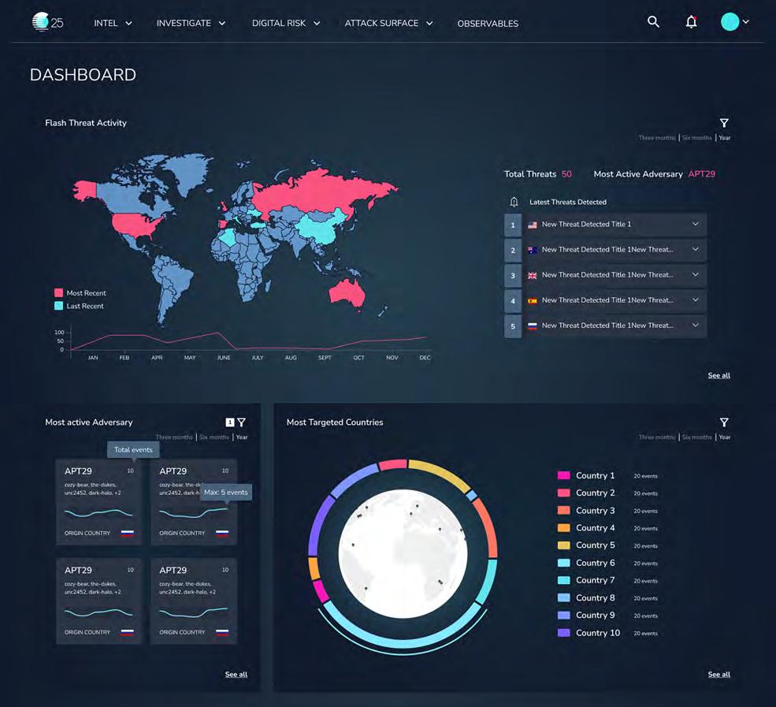Click See all under Latest Threats
776x707 pixels.
(x=718, y=375)
